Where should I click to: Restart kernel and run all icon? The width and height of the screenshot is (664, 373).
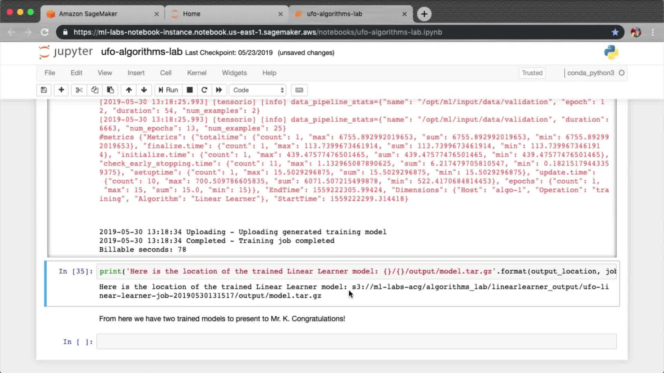[x=219, y=90]
